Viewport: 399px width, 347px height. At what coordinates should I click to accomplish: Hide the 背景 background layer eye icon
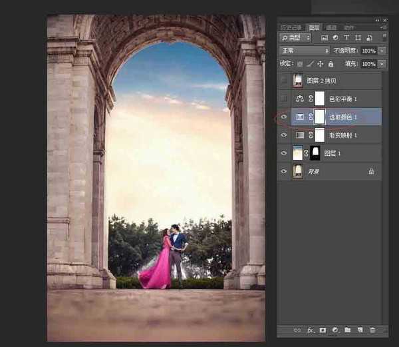(x=284, y=171)
